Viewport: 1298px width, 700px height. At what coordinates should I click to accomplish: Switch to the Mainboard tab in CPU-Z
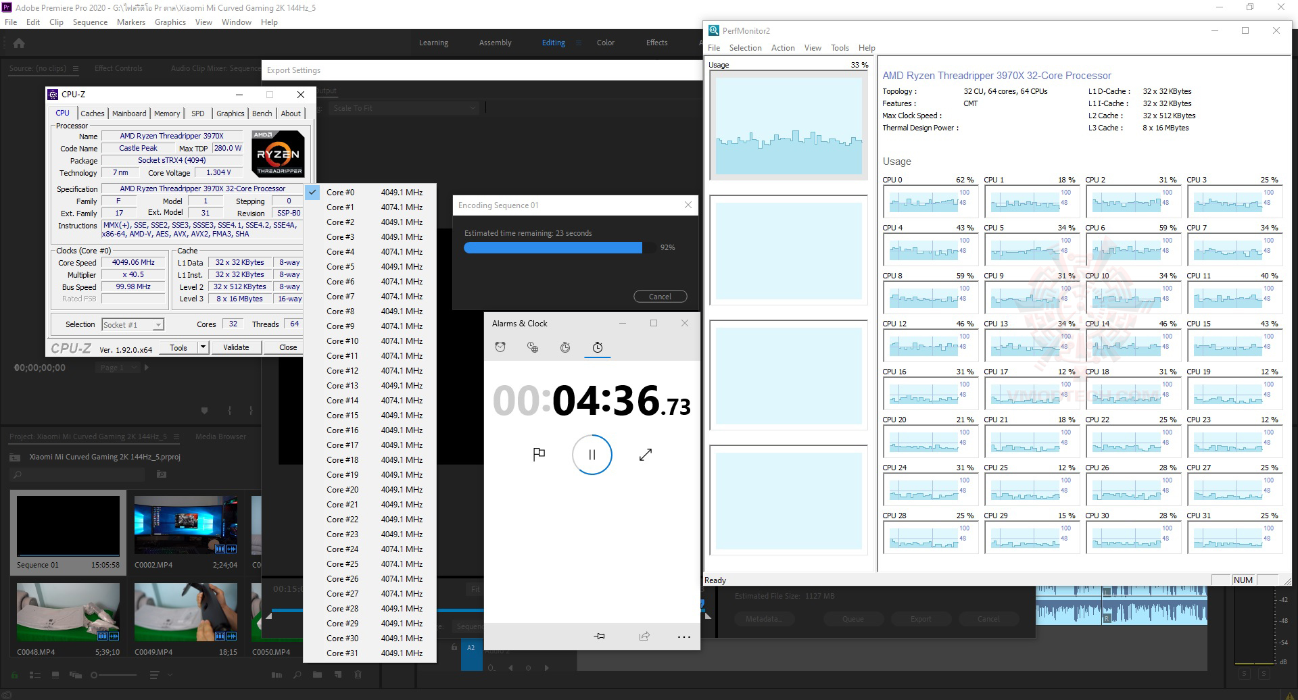coord(129,114)
